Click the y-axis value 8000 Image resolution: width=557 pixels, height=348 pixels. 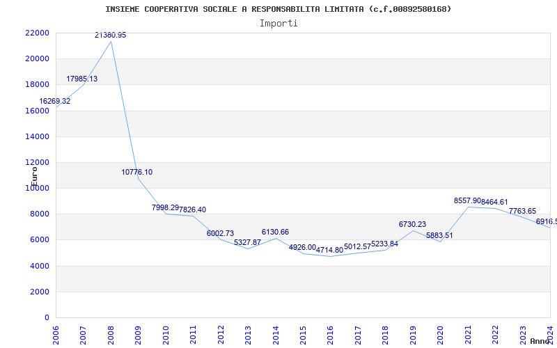click(x=40, y=214)
